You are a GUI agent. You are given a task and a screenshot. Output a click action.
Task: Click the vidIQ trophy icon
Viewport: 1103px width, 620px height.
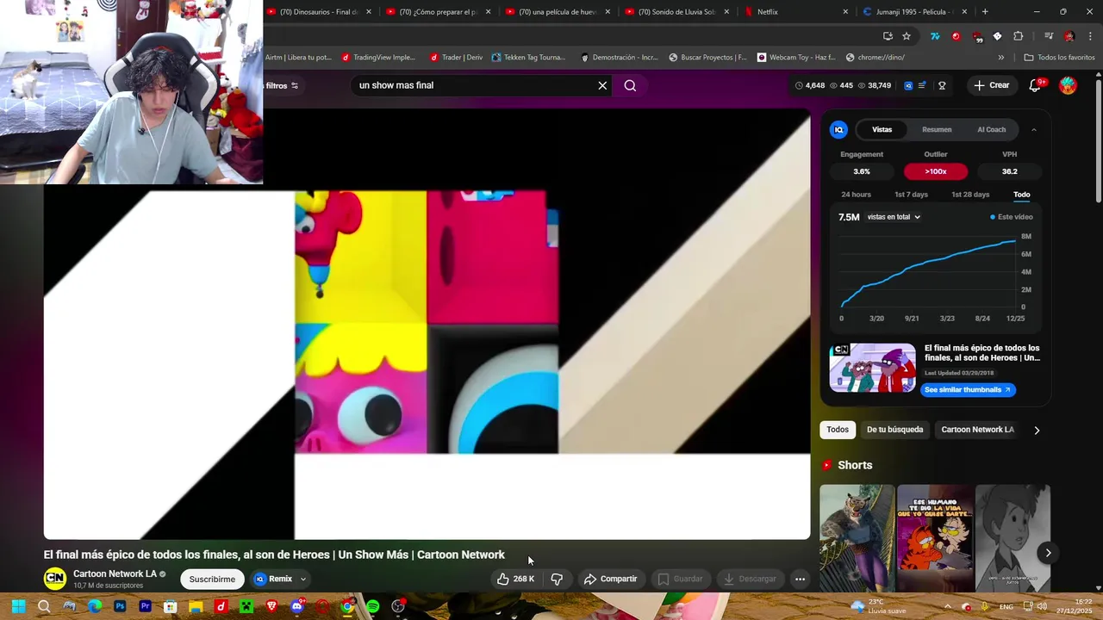tap(942, 85)
